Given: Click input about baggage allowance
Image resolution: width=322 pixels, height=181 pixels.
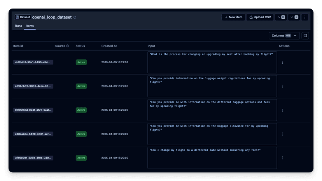Looking at the screenshot, I should (212, 134).
